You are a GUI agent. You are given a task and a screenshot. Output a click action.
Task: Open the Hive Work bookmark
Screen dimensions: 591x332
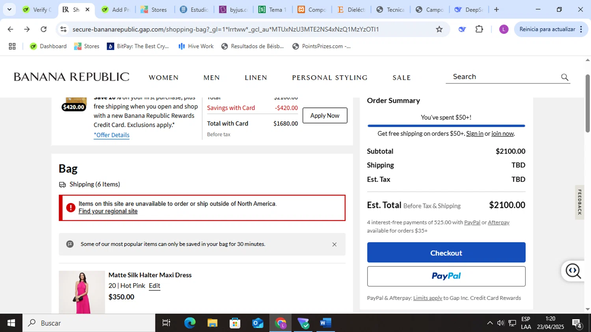[x=196, y=46]
